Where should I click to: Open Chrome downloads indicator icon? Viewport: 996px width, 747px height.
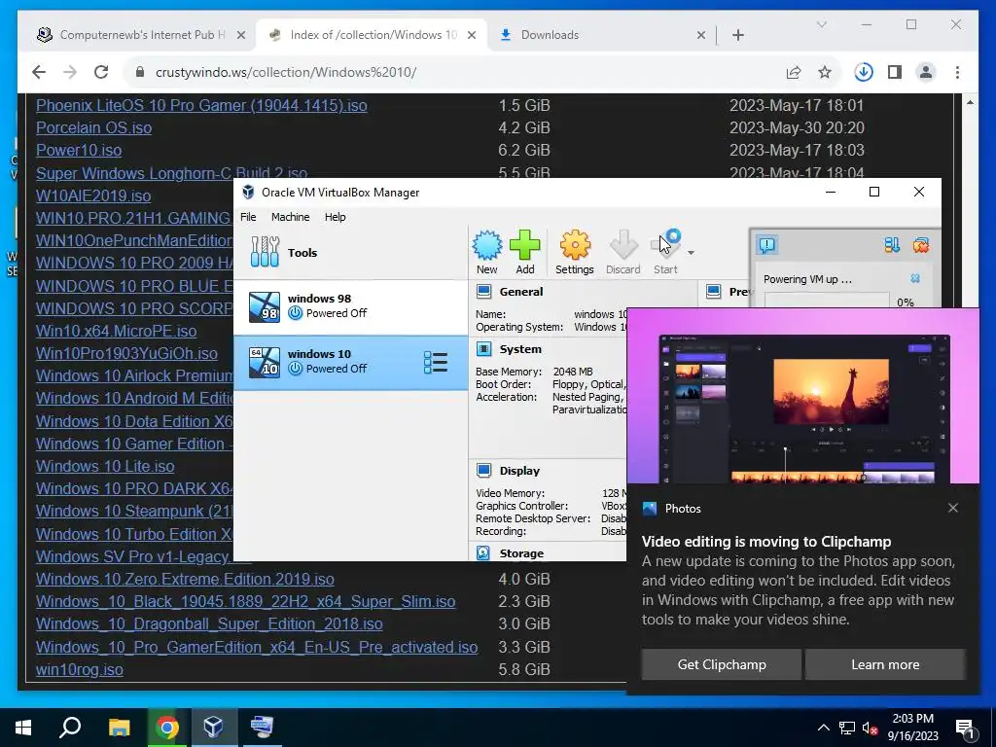(x=864, y=72)
